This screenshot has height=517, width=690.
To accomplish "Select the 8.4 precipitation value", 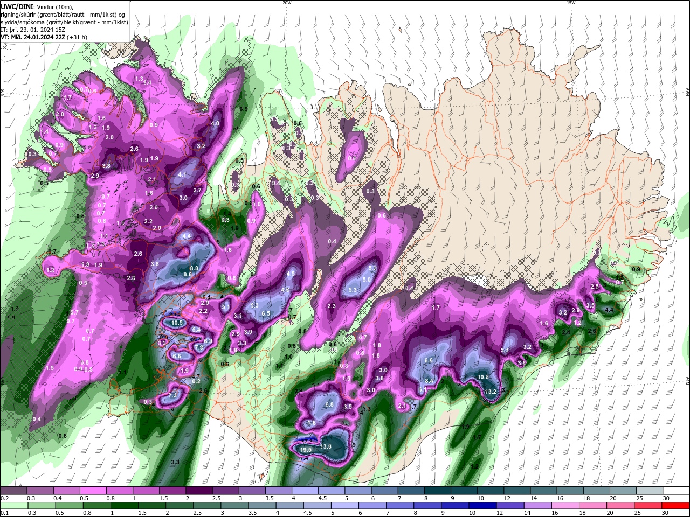I will 429,381.
